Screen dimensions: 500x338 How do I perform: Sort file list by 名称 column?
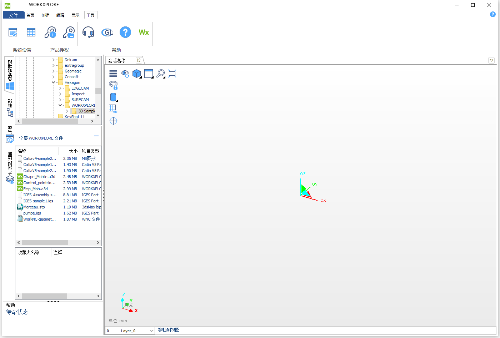[x=37, y=151]
